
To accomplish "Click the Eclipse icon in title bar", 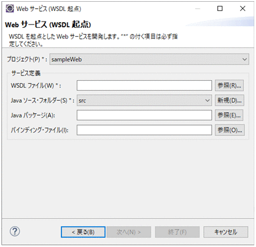I will click(10, 9).
